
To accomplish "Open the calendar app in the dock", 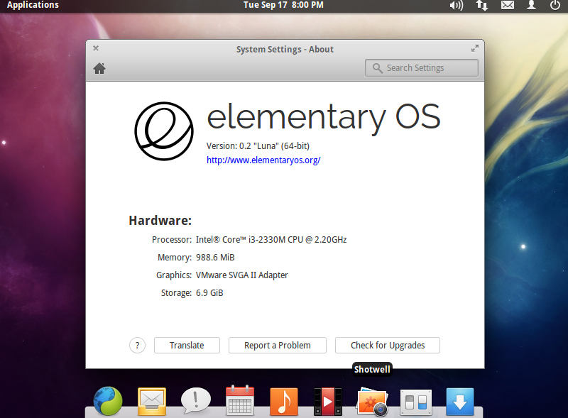I will coord(240,400).
